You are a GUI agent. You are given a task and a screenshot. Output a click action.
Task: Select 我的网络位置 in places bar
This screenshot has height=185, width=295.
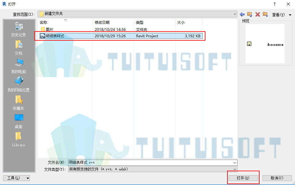click(18, 84)
